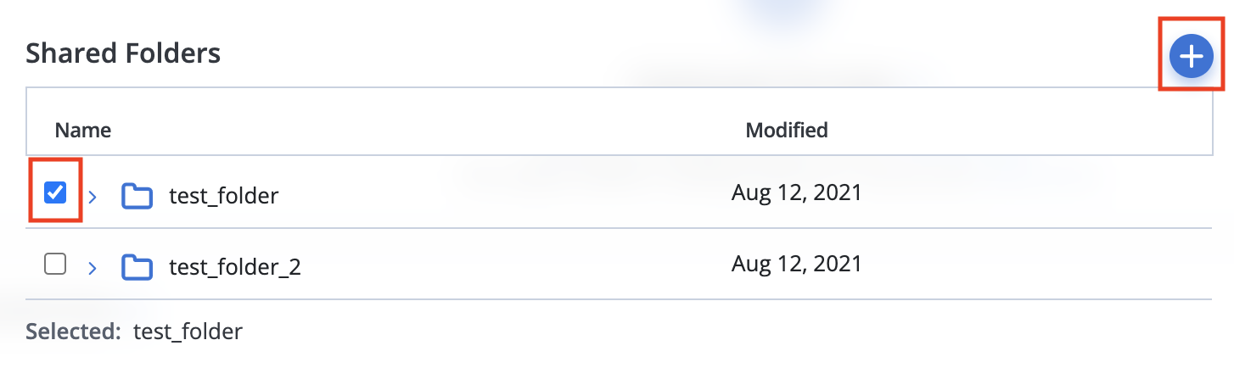The height and width of the screenshot is (368, 1234).
Task: Check the test_folder_2 checkbox
Action: point(55,265)
